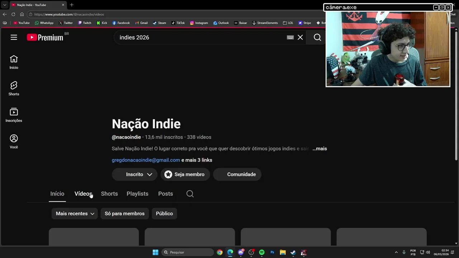Image resolution: width=459 pixels, height=258 pixels.
Task: Filter videos by Público chip
Action: tap(164, 214)
